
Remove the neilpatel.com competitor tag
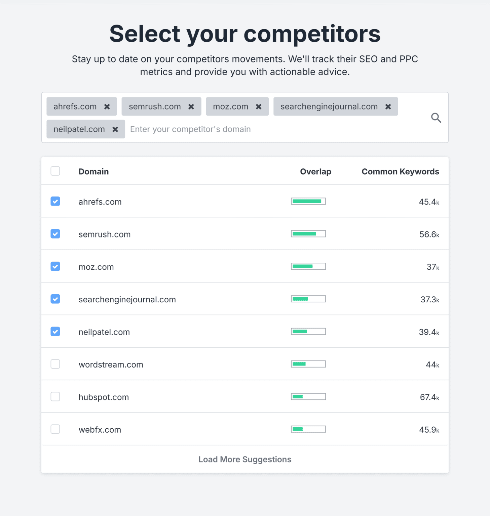click(115, 129)
